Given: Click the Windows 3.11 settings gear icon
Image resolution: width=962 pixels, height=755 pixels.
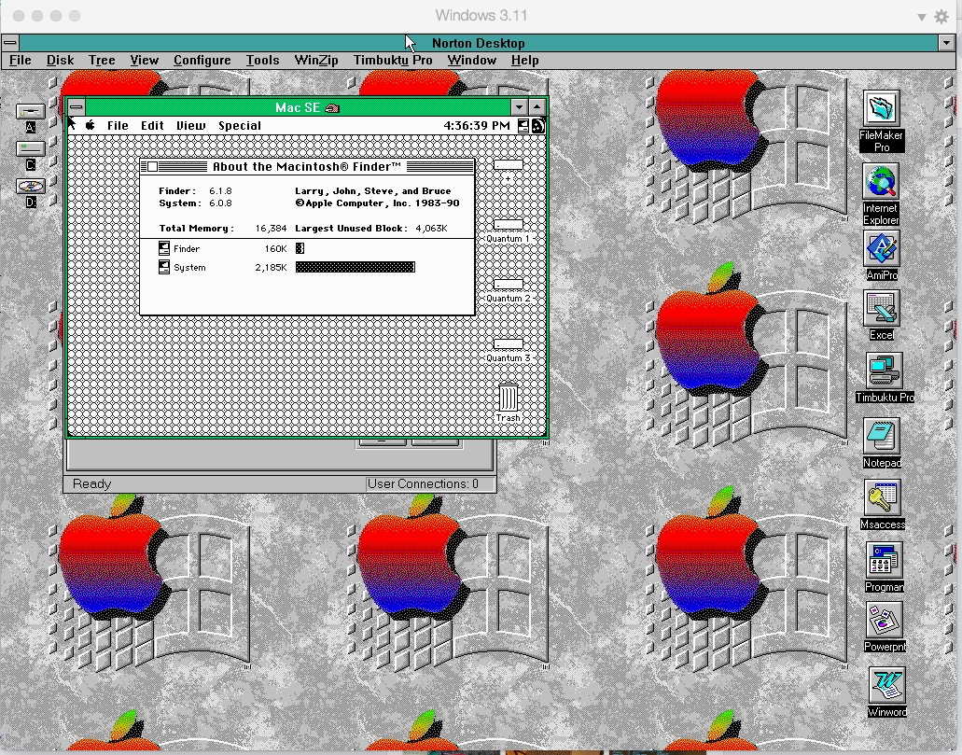Looking at the screenshot, I should point(941,17).
